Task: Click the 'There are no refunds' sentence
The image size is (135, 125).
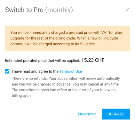Action: (30, 79)
